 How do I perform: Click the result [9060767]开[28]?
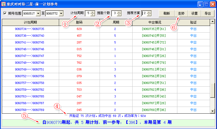click(154, 103)
